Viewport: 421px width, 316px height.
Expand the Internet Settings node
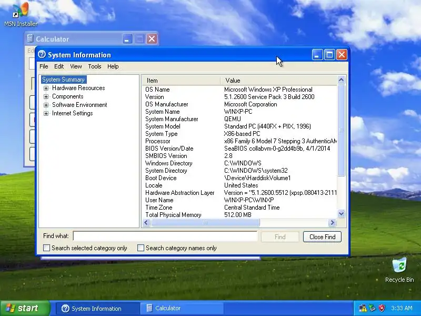[x=46, y=113]
